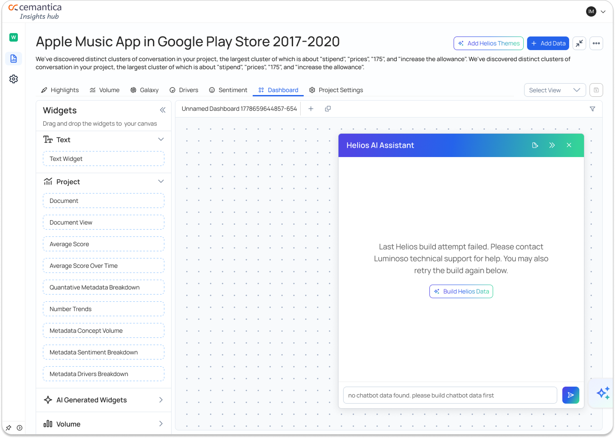Click the duplicate dashboard icon
Viewport: 615px width, 438px height.
pyautogui.click(x=328, y=109)
